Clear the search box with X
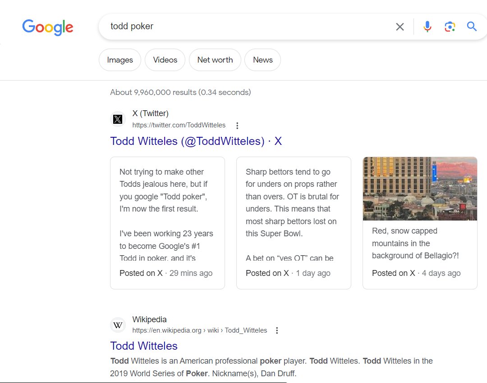 [400, 27]
